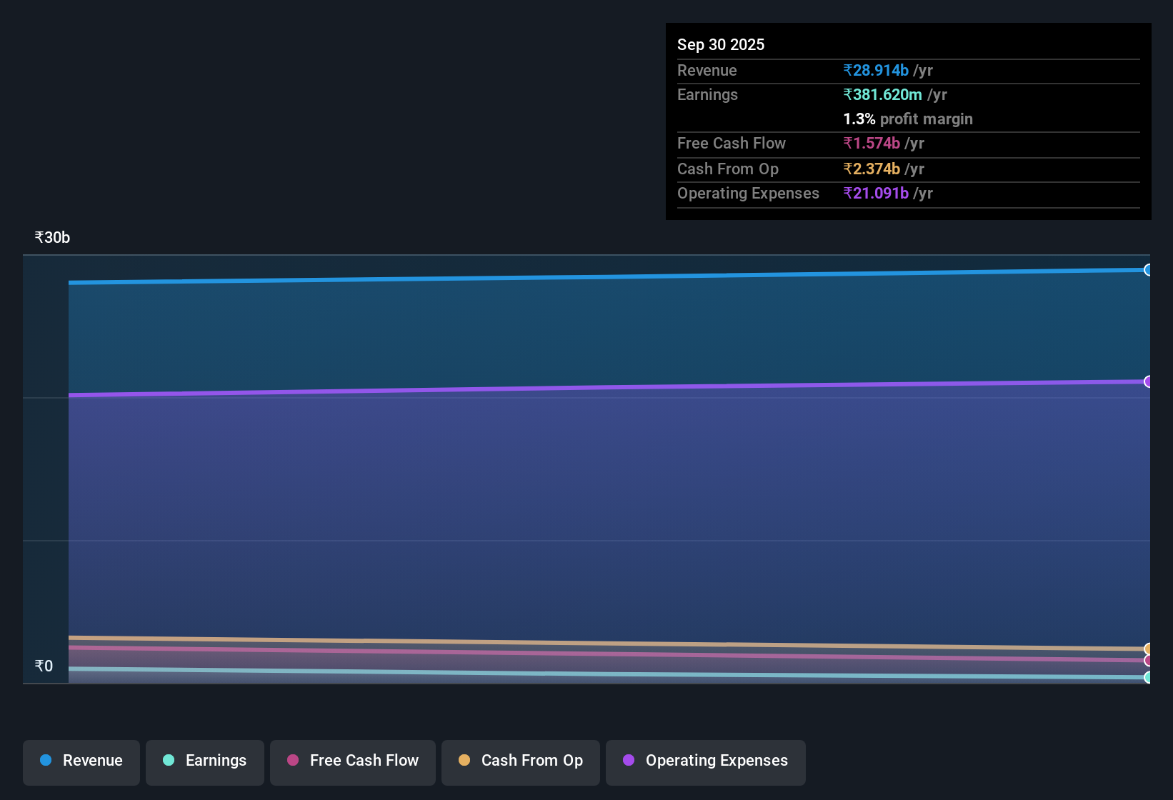Click the Cash From Op data point marker
Viewport: 1173px width, 800px height.
tap(1148, 649)
